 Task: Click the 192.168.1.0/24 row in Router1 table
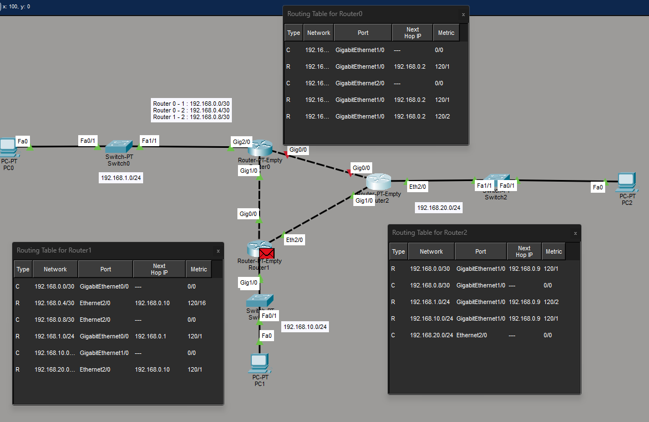[x=114, y=337]
